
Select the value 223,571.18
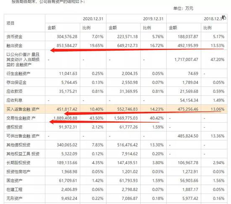127,37
